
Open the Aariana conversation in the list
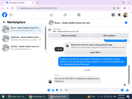22,48
